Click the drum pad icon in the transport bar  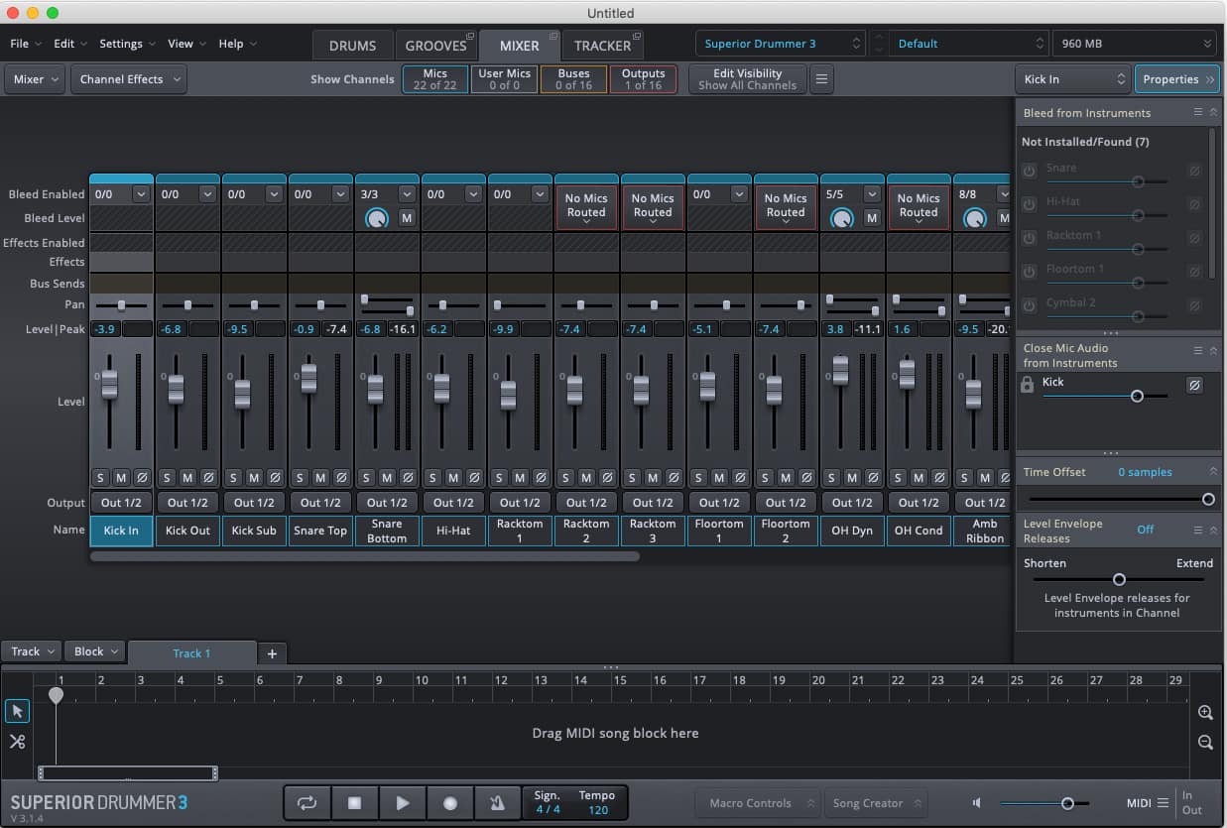[497, 803]
